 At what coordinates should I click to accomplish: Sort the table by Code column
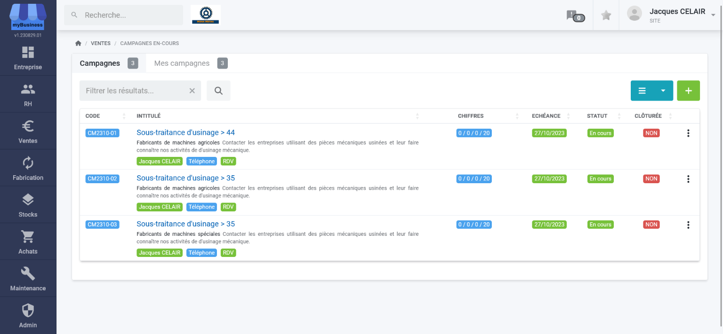click(x=106, y=116)
